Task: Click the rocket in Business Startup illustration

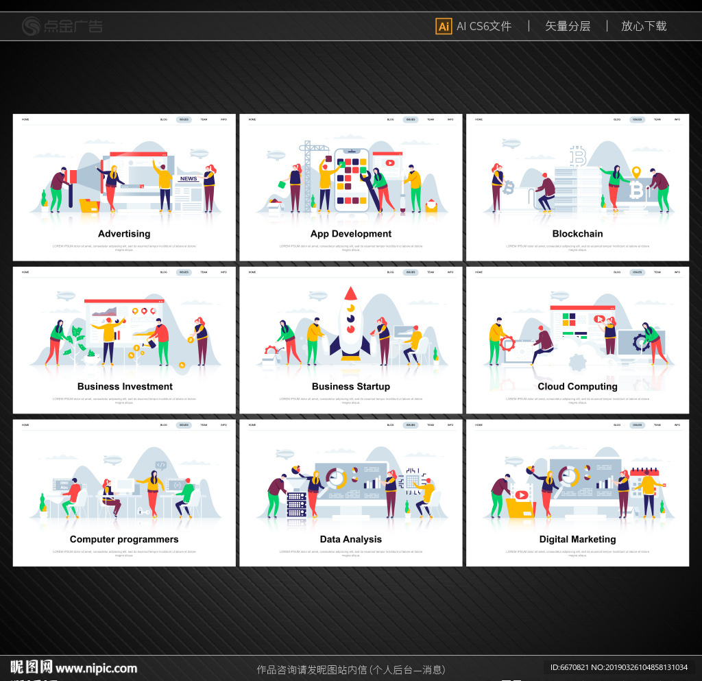Action: [x=350, y=323]
